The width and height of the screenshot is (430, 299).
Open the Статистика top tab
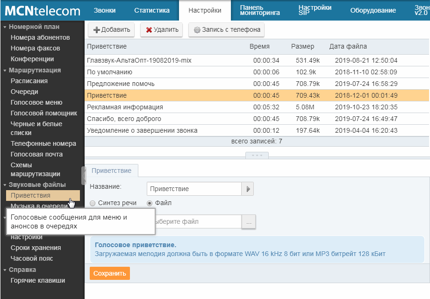point(151,10)
